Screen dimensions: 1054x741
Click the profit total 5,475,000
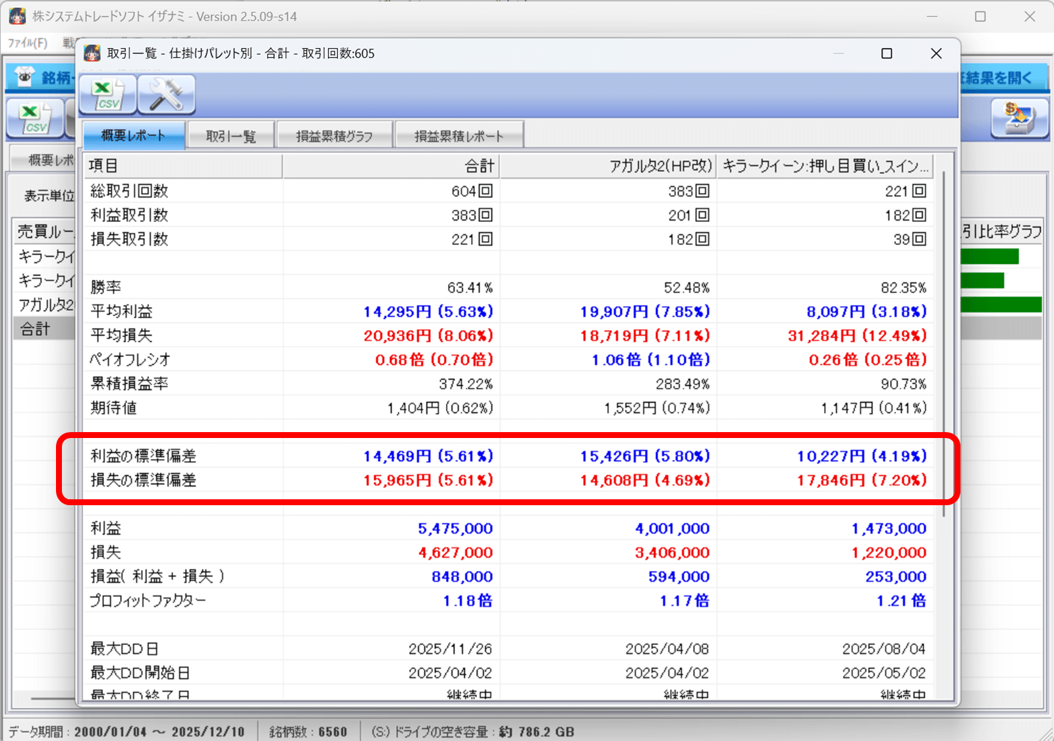point(455,528)
